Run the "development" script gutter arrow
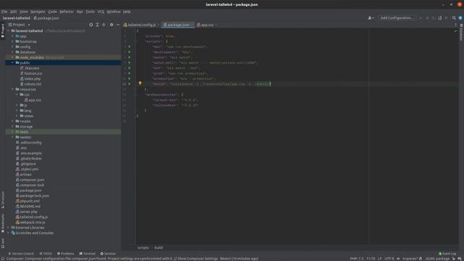 [x=129, y=52]
